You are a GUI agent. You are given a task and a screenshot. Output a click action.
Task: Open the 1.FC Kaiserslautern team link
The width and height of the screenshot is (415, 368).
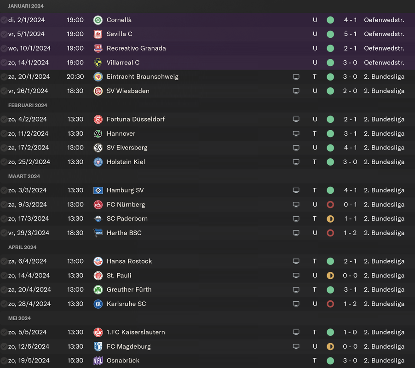point(136,332)
